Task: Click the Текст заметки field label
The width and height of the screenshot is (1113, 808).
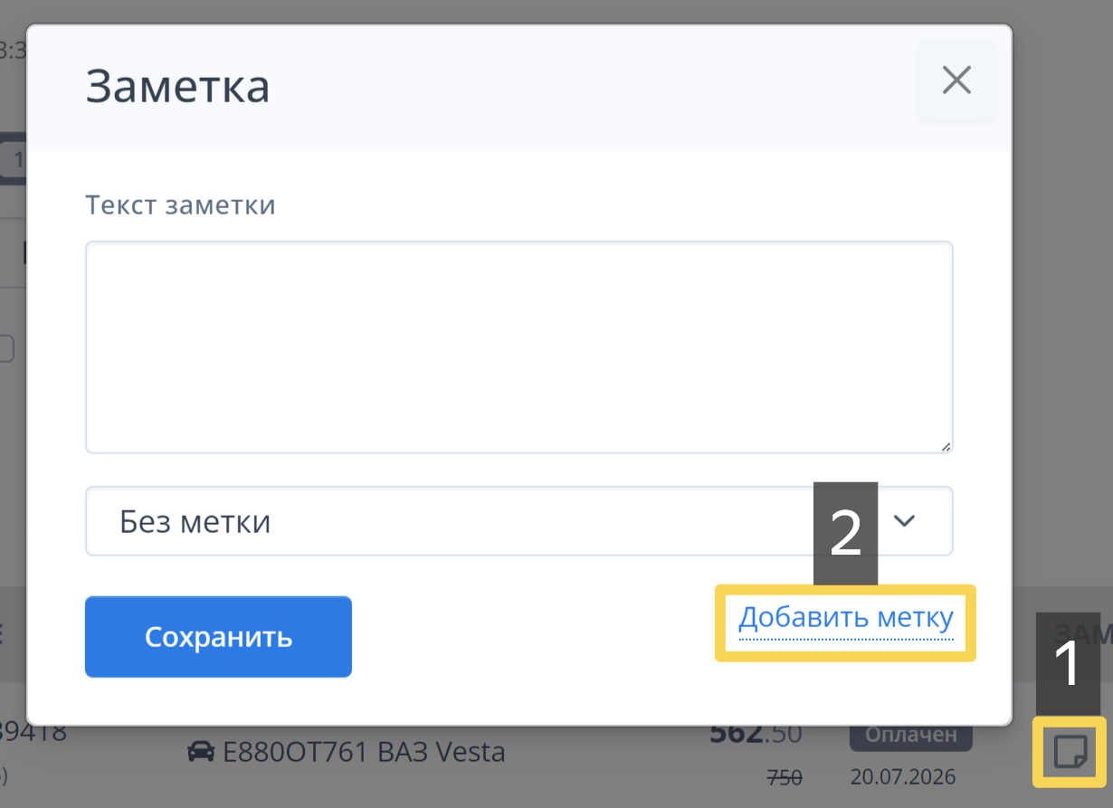Action: click(180, 204)
